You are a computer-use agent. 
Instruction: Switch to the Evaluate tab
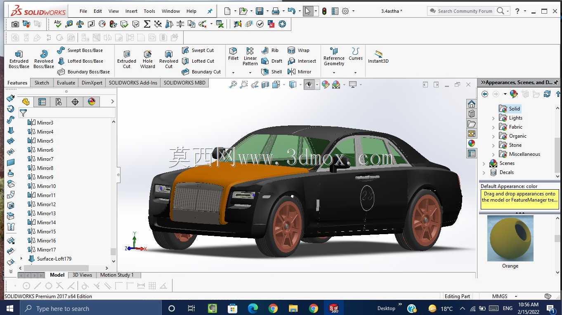(66, 82)
